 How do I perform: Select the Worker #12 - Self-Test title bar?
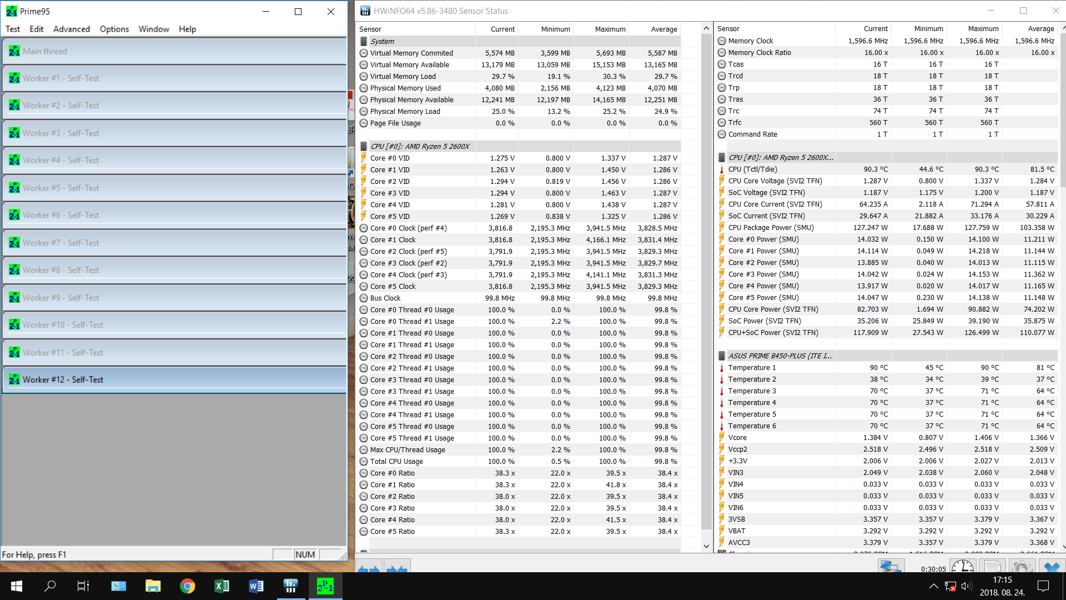(174, 380)
